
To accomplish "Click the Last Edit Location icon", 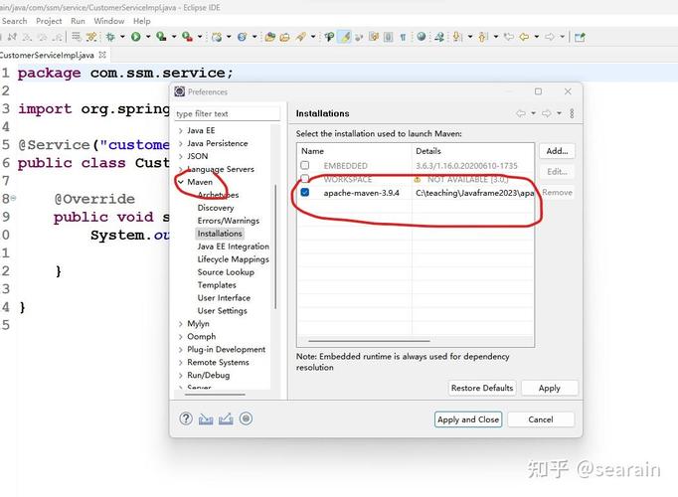I will pos(509,37).
